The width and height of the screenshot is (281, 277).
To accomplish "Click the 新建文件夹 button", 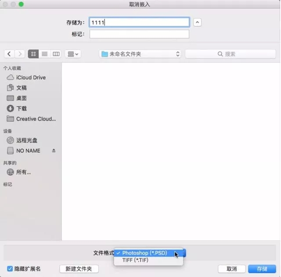I will pyautogui.click(x=79, y=269).
